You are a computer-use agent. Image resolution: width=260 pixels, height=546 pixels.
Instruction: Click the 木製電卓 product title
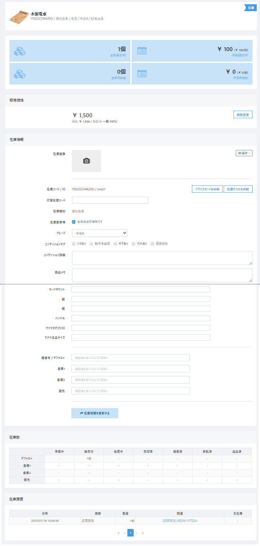(39, 14)
